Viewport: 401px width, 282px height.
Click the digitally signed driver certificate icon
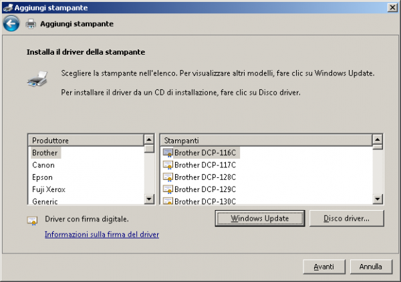pyautogui.click(x=32, y=219)
